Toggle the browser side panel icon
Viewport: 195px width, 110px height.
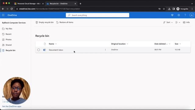(x=174, y=9)
